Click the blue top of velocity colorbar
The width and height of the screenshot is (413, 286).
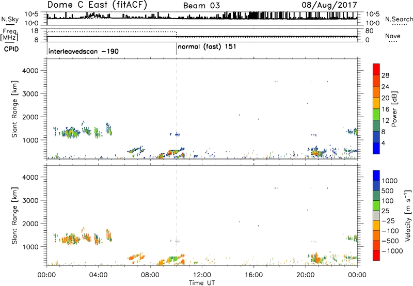click(x=376, y=176)
